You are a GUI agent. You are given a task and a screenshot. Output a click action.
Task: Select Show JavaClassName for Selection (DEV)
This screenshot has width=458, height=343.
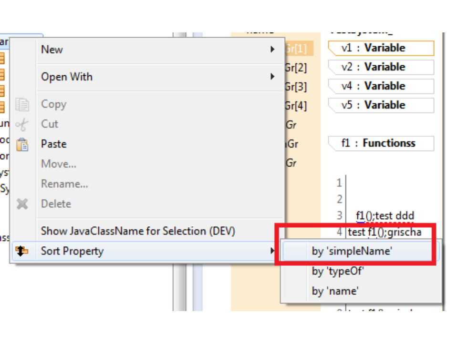[x=138, y=231]
